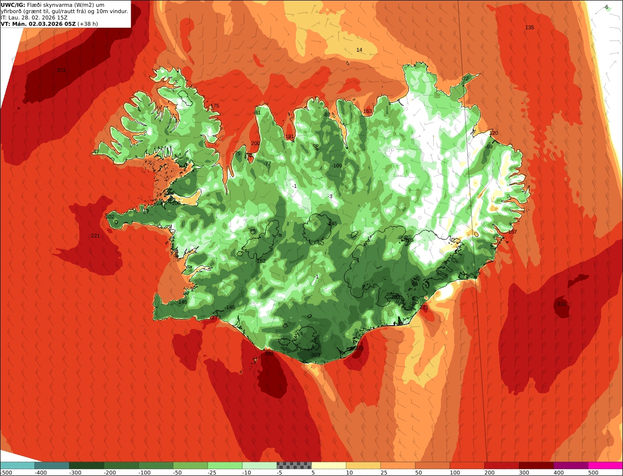
Task: Click the map value '167' on the east coast
Action: (512, 232)
